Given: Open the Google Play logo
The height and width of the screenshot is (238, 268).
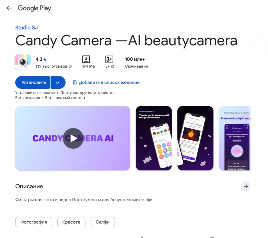Looking at the screenshot, I should coord(34,8).
